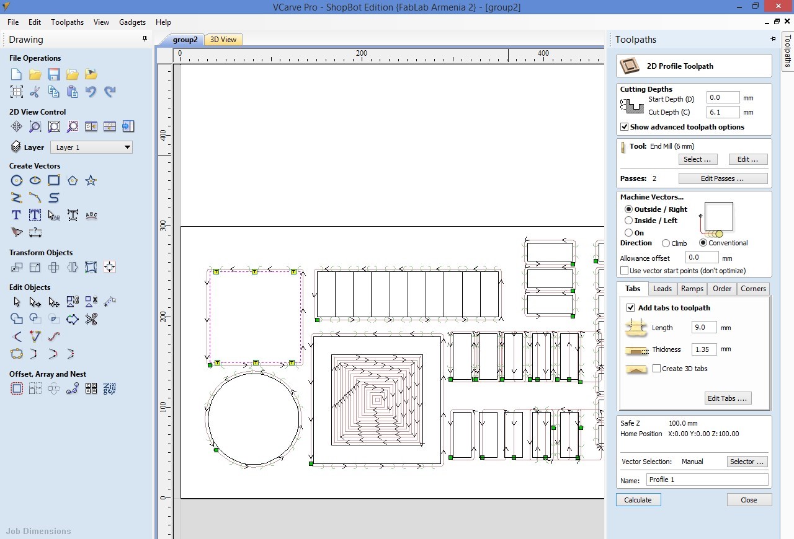Select the Inside / Left machining option
The width and height of the screenshot is (794, 539).
click(628, 221)
